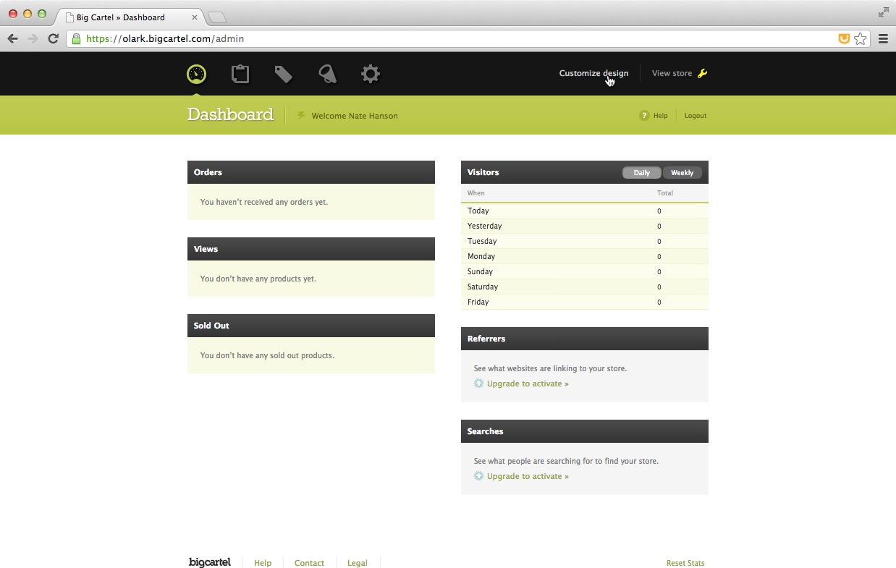Activate Searches via Upgrade to activate
Screen dimensions: 896x568
pos(528,475)
